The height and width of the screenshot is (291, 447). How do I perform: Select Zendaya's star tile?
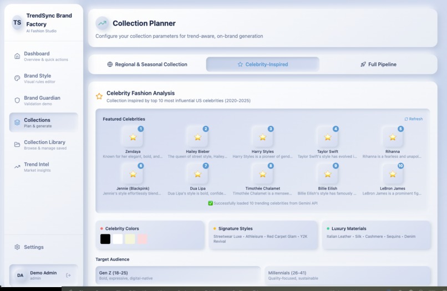click(133, 137)
